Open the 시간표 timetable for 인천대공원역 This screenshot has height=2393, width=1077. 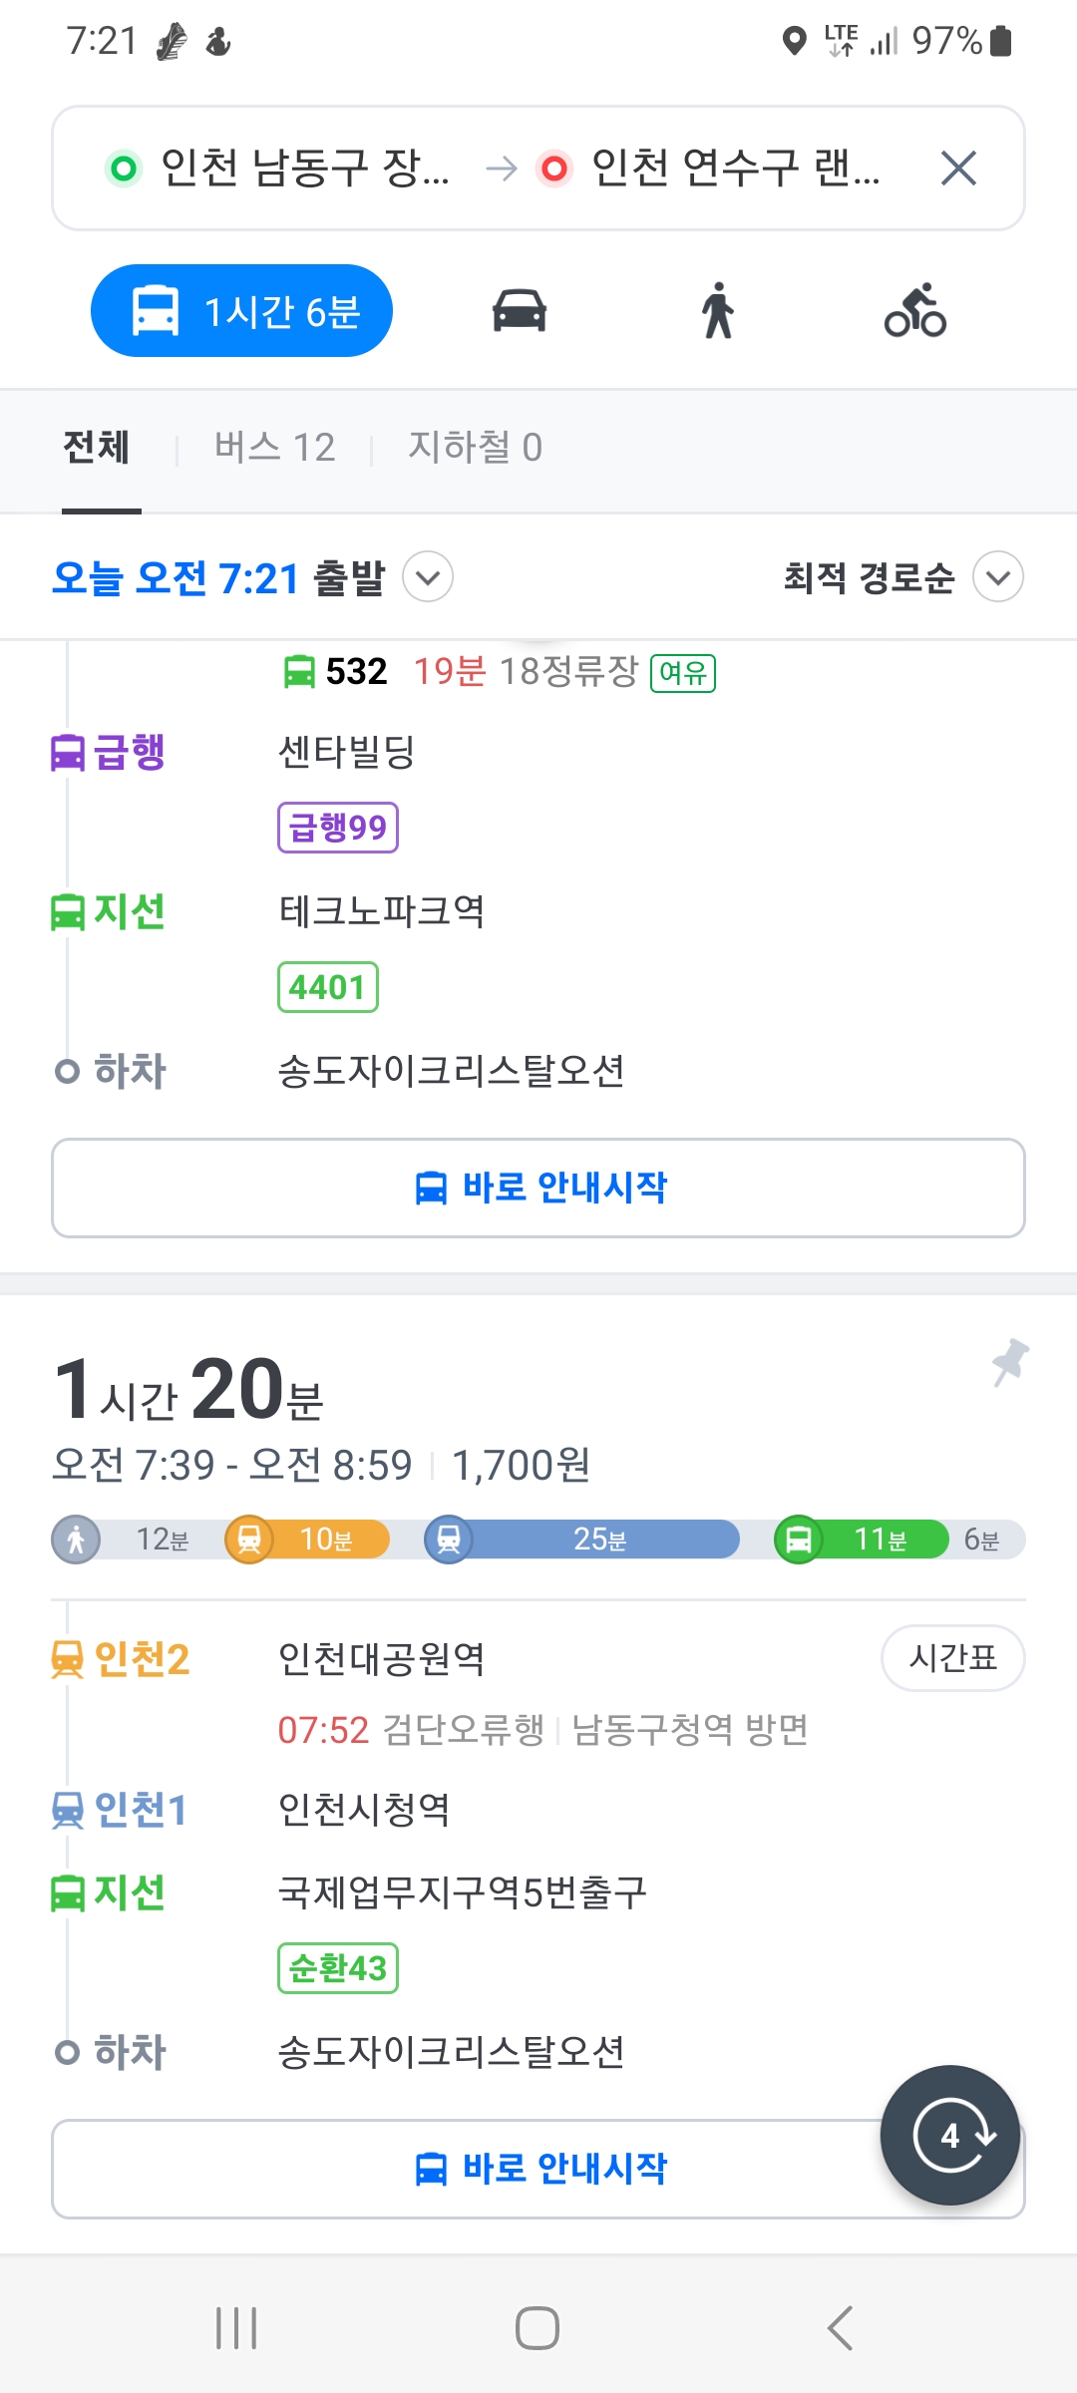click(x=952, y=1658)
